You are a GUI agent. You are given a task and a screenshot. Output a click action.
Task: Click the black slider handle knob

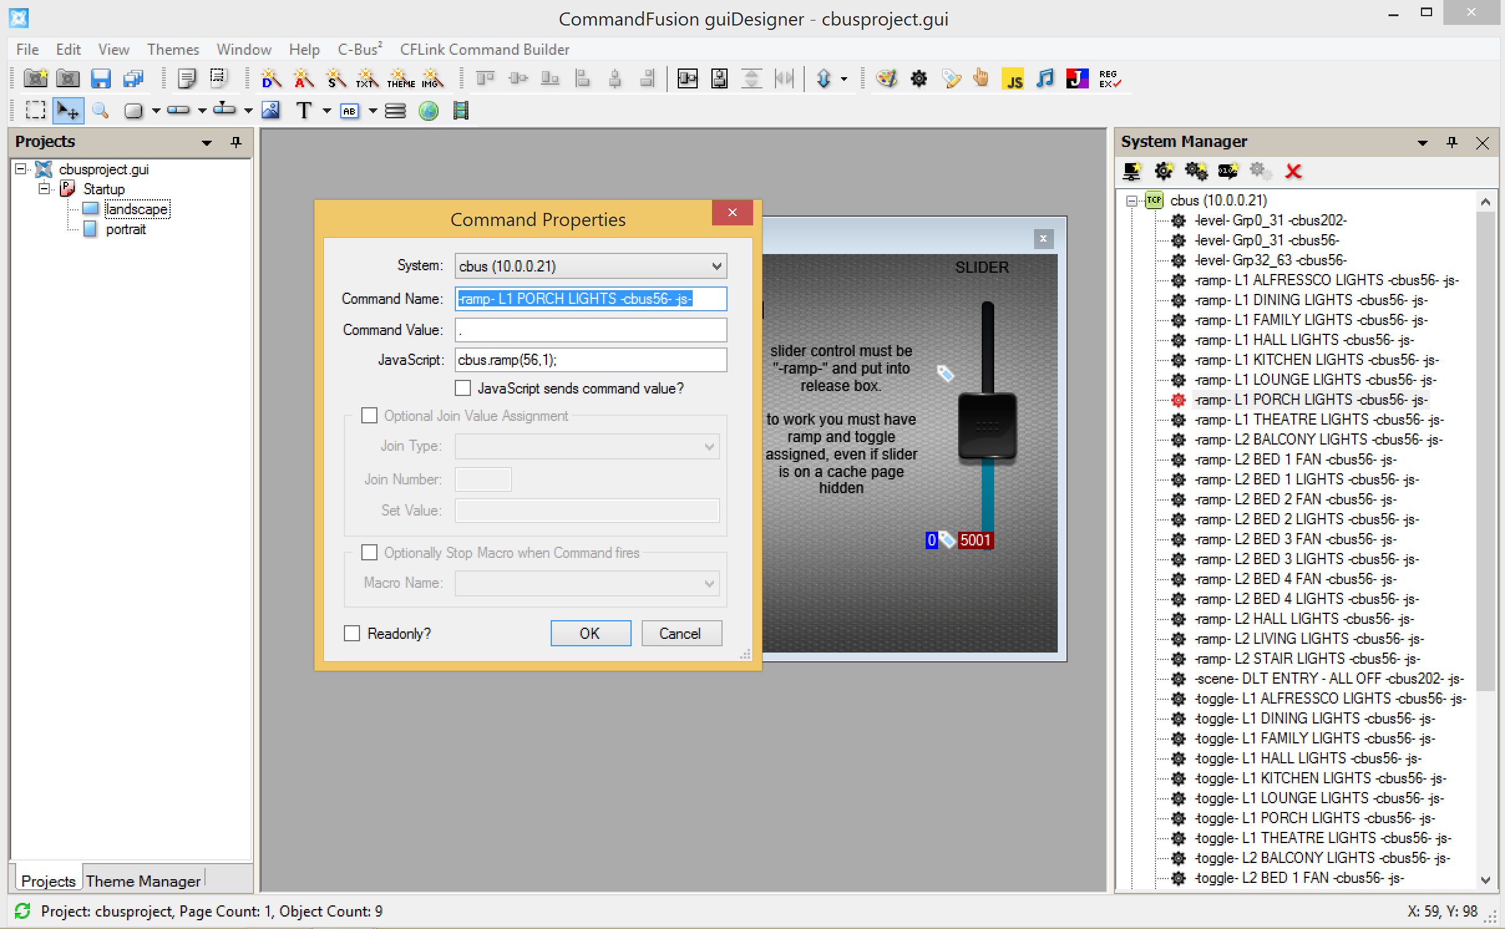click(x=987, y=427)
